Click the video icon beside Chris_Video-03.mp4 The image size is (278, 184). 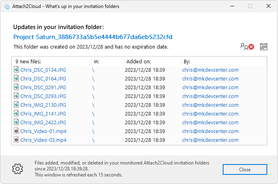16,140
